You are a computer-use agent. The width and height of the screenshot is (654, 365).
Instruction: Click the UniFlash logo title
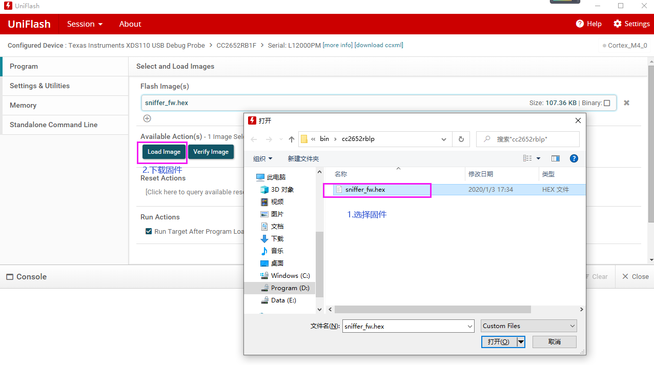(x=29, y=24)
